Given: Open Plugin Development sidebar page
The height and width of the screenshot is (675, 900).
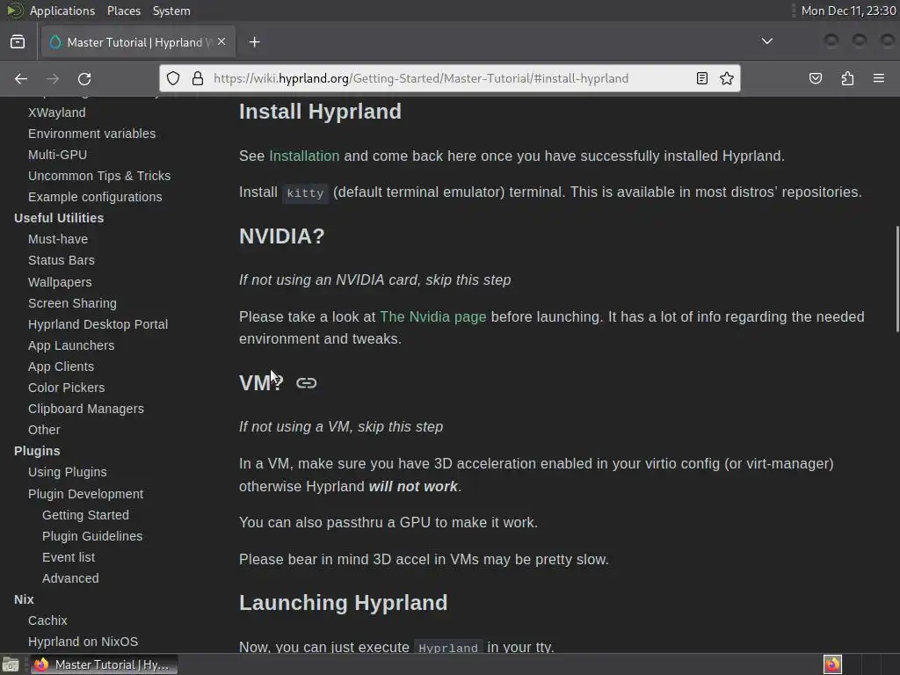Looking at the screenshot, I should 85,494.
